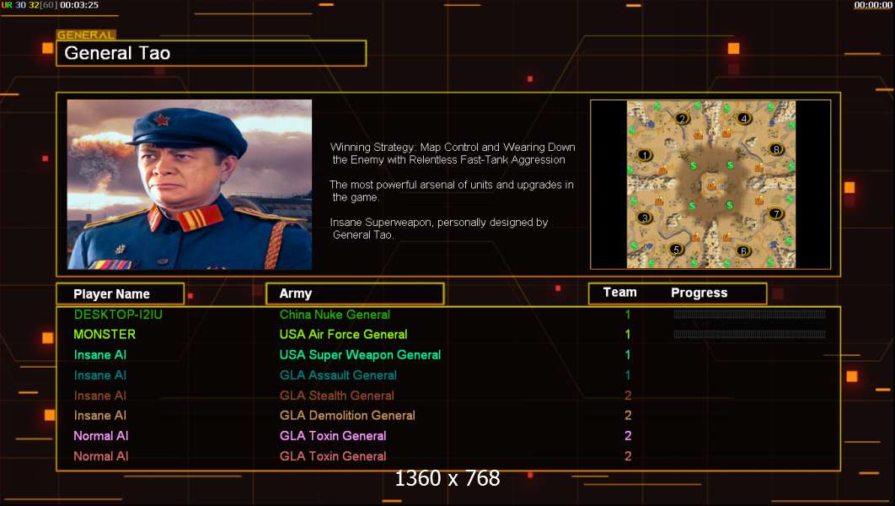The width and height of the screenshot is (895, 506).
Task: Click GLA Stealth General army
Action: pos(337,396)
